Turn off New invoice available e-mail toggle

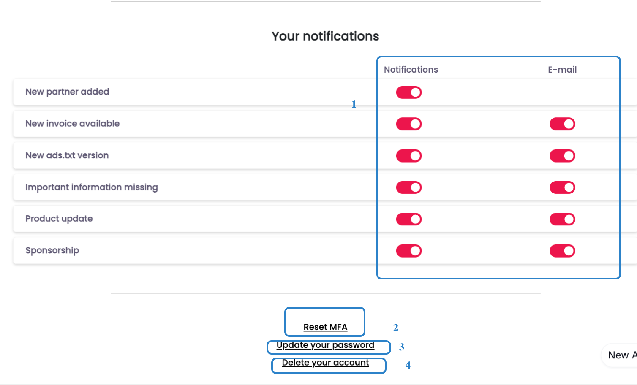point(562,124)
